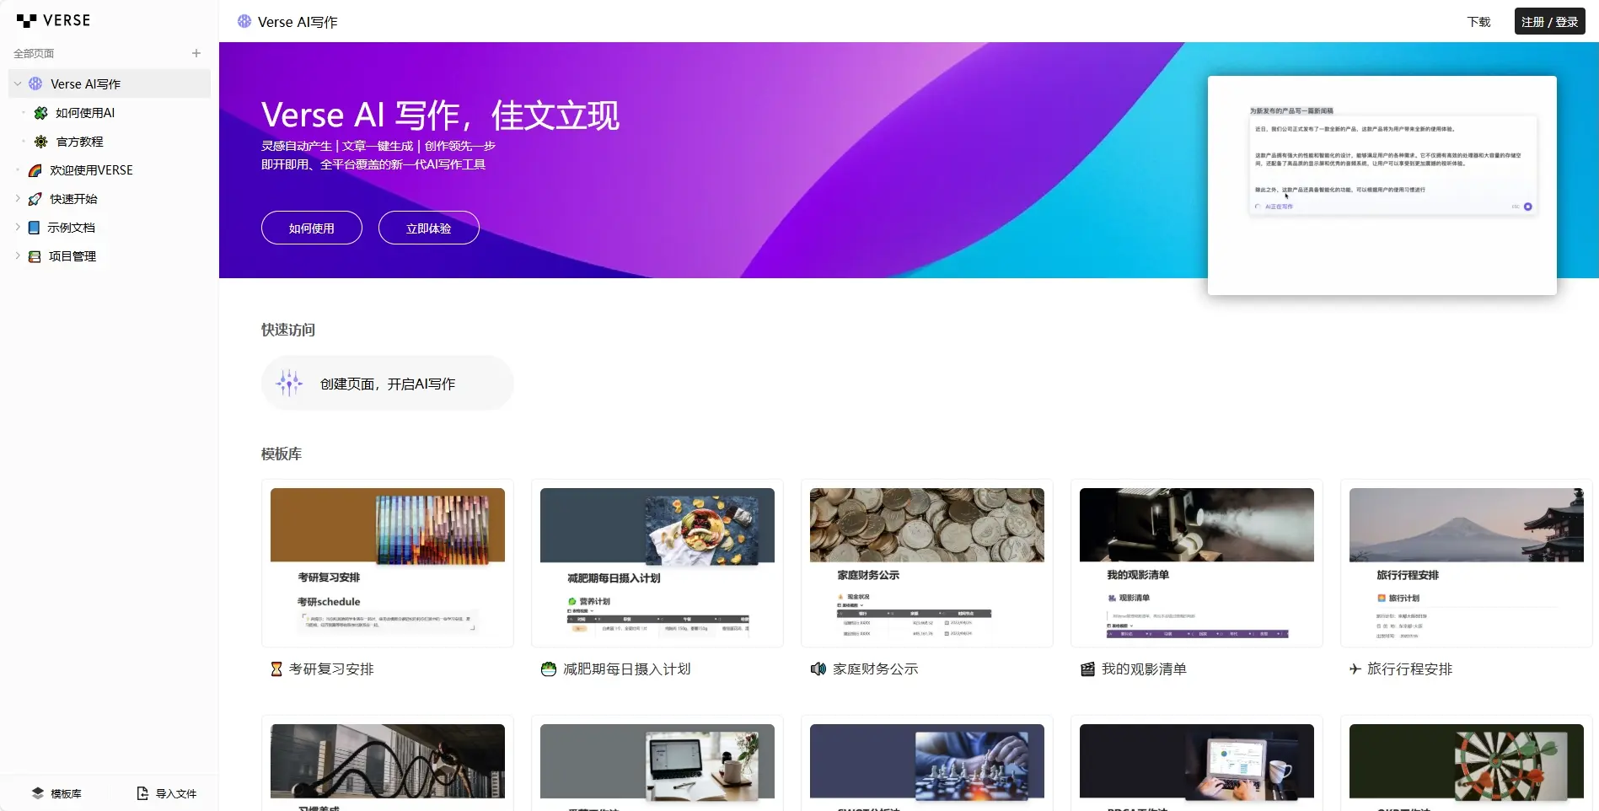Open the 如何使用AI page in sidebar
This screenshot has height=811, width=1599.
[x=84, y=113]
